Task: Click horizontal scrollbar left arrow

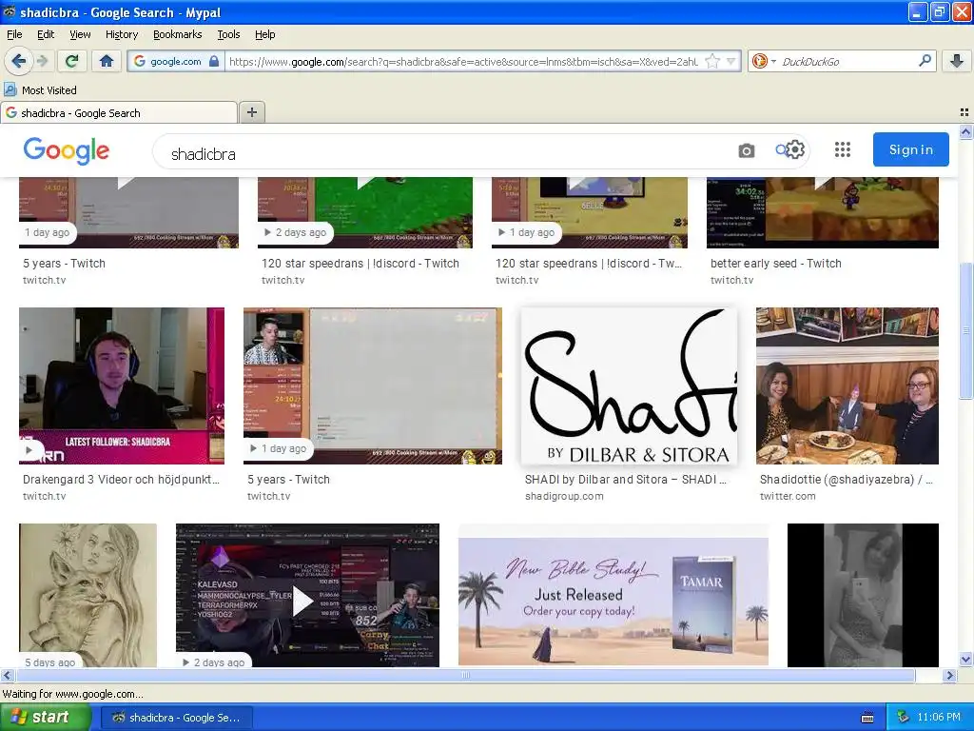Action: [8, 675]
